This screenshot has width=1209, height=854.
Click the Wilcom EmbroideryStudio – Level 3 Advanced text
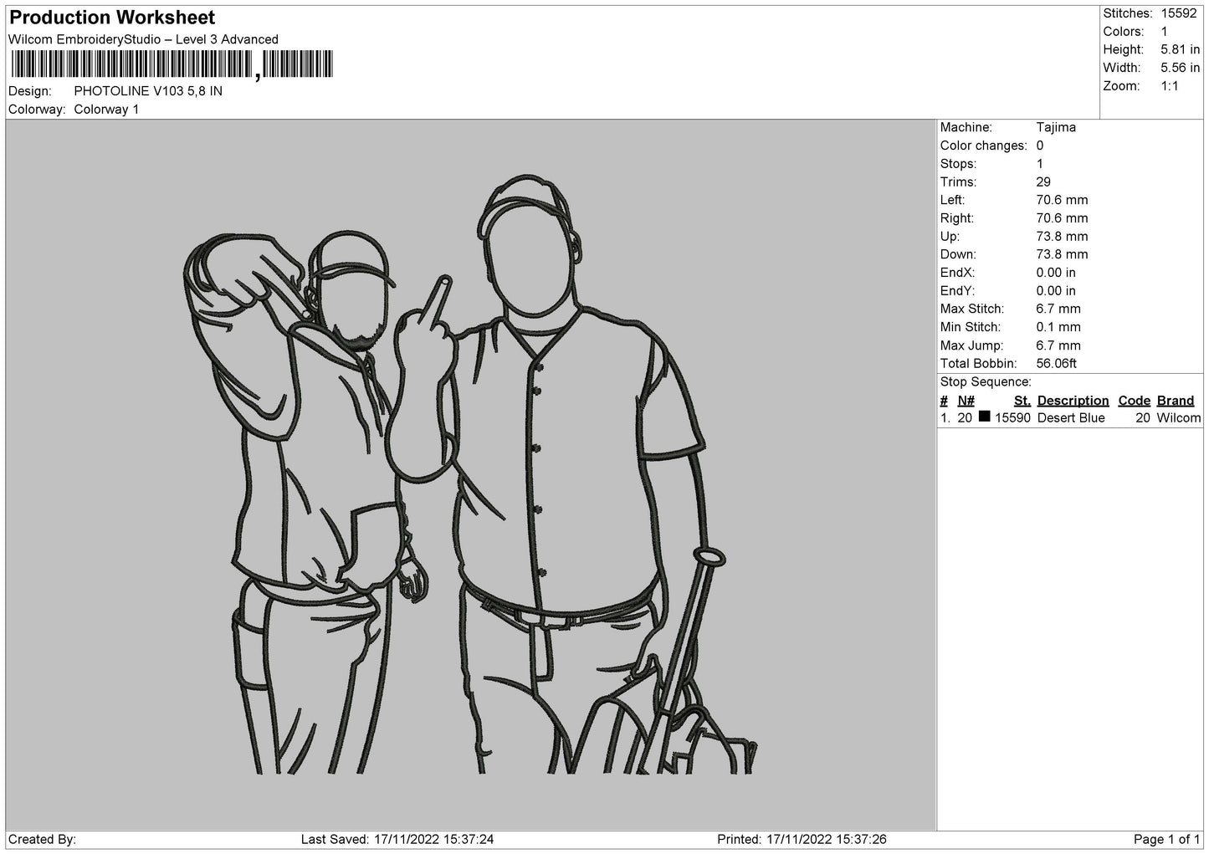(x=143, y=39)
